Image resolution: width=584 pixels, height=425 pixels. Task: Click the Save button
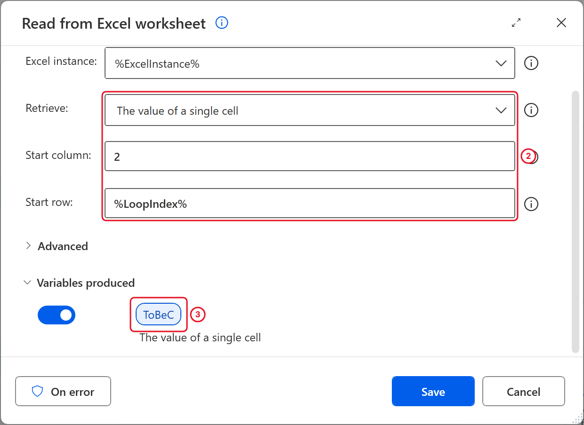tap(433, 391)
